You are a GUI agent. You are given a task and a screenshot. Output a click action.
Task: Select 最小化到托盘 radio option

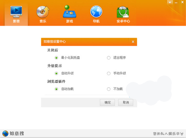point(56,58)
